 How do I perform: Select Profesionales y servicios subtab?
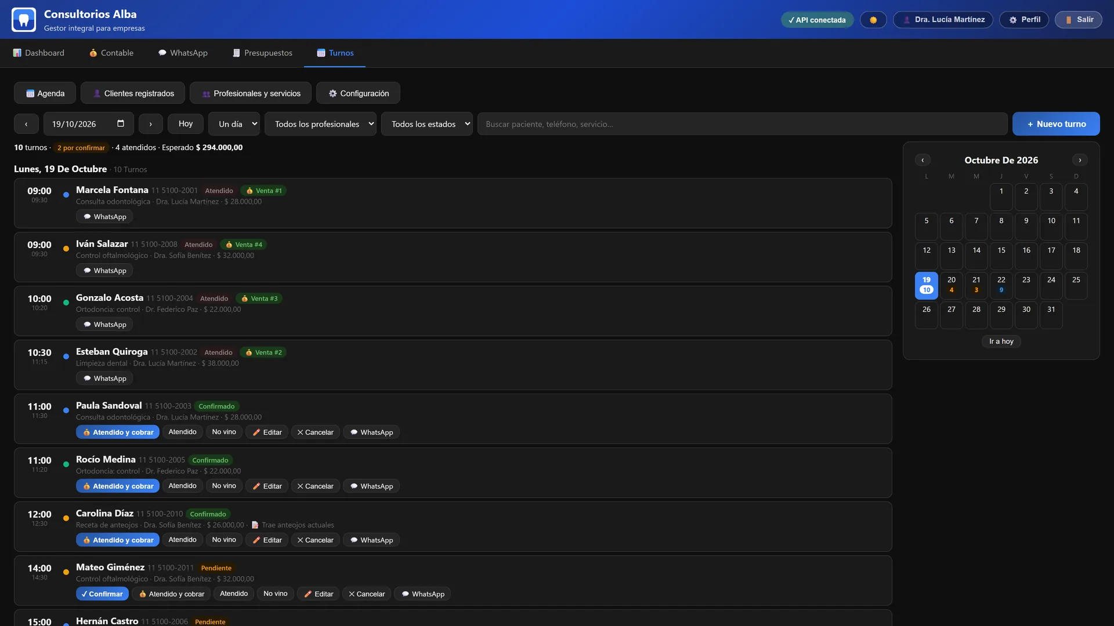(251, 93)
